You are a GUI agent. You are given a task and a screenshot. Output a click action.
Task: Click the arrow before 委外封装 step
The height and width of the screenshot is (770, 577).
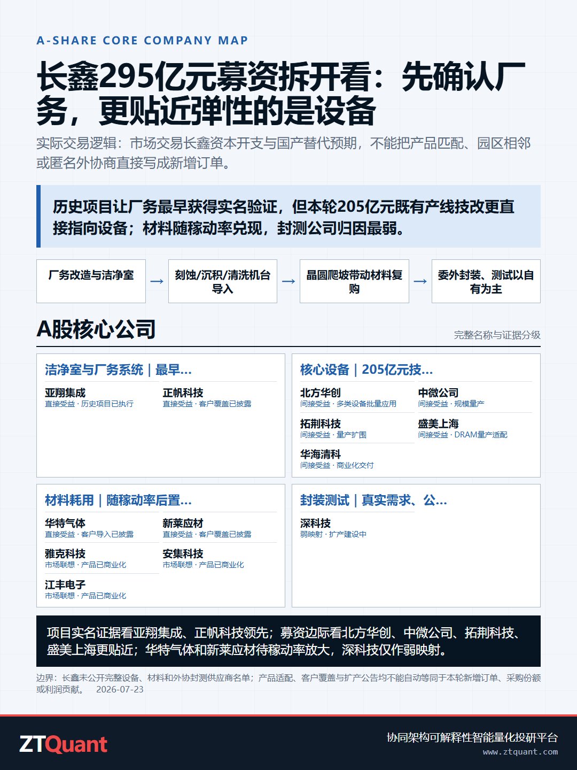(420, 281)
